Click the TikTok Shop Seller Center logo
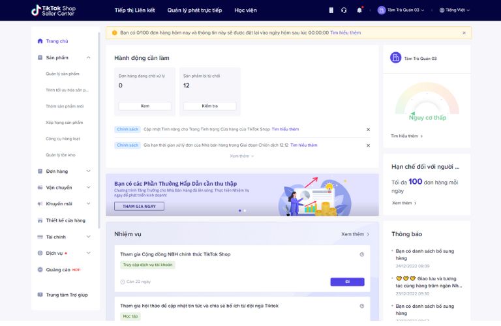 pyautogui.click(x=53, y=10)
